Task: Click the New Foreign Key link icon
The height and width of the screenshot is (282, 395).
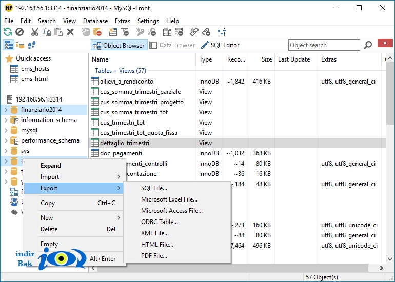Action: pos(194,32)
